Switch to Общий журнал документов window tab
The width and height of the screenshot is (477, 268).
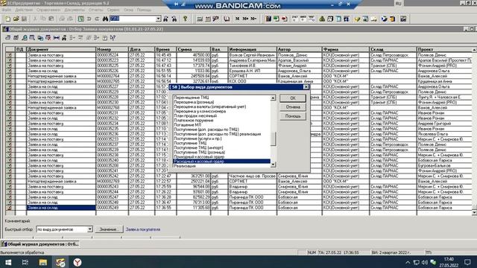point(40,244)
